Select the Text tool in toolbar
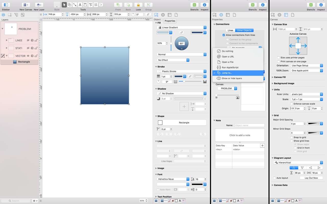The image size is (327, 204). (x=80, y=5)
